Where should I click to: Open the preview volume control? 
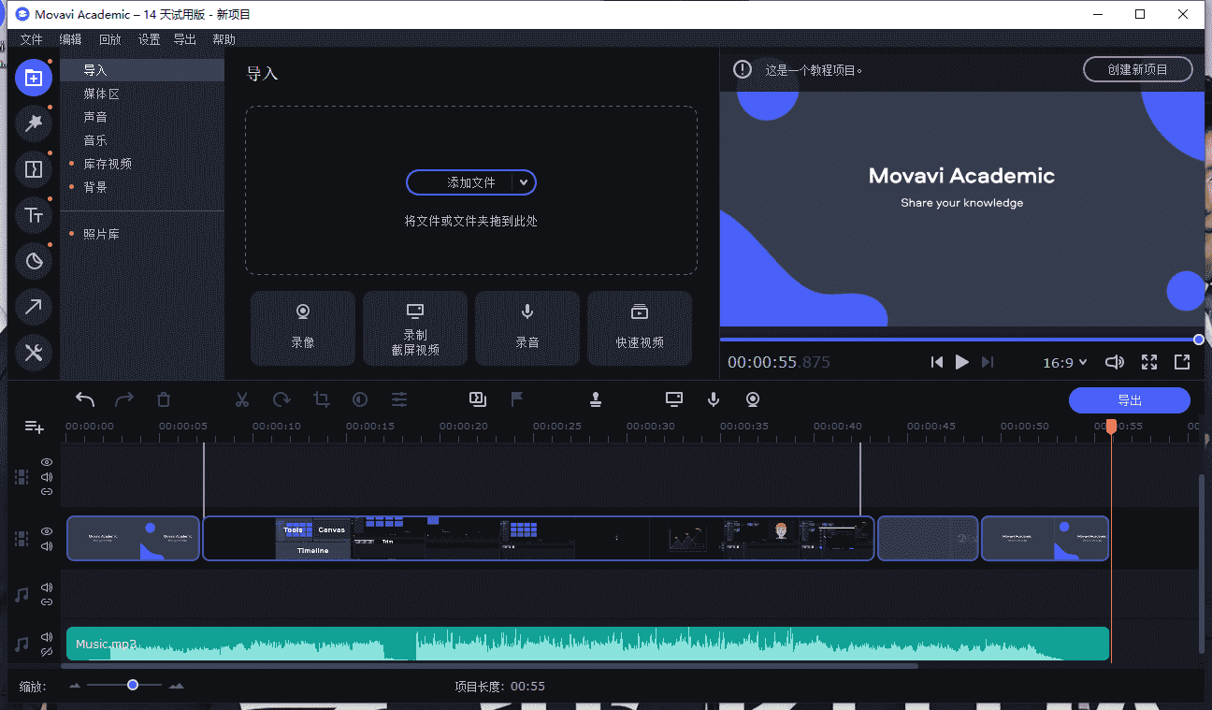[x=1115, y=362]
